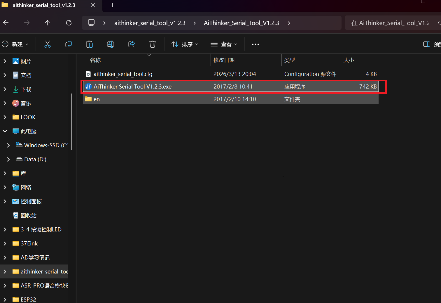
Task: Click the cfg file's gear document icon
Action: (88, 74)
